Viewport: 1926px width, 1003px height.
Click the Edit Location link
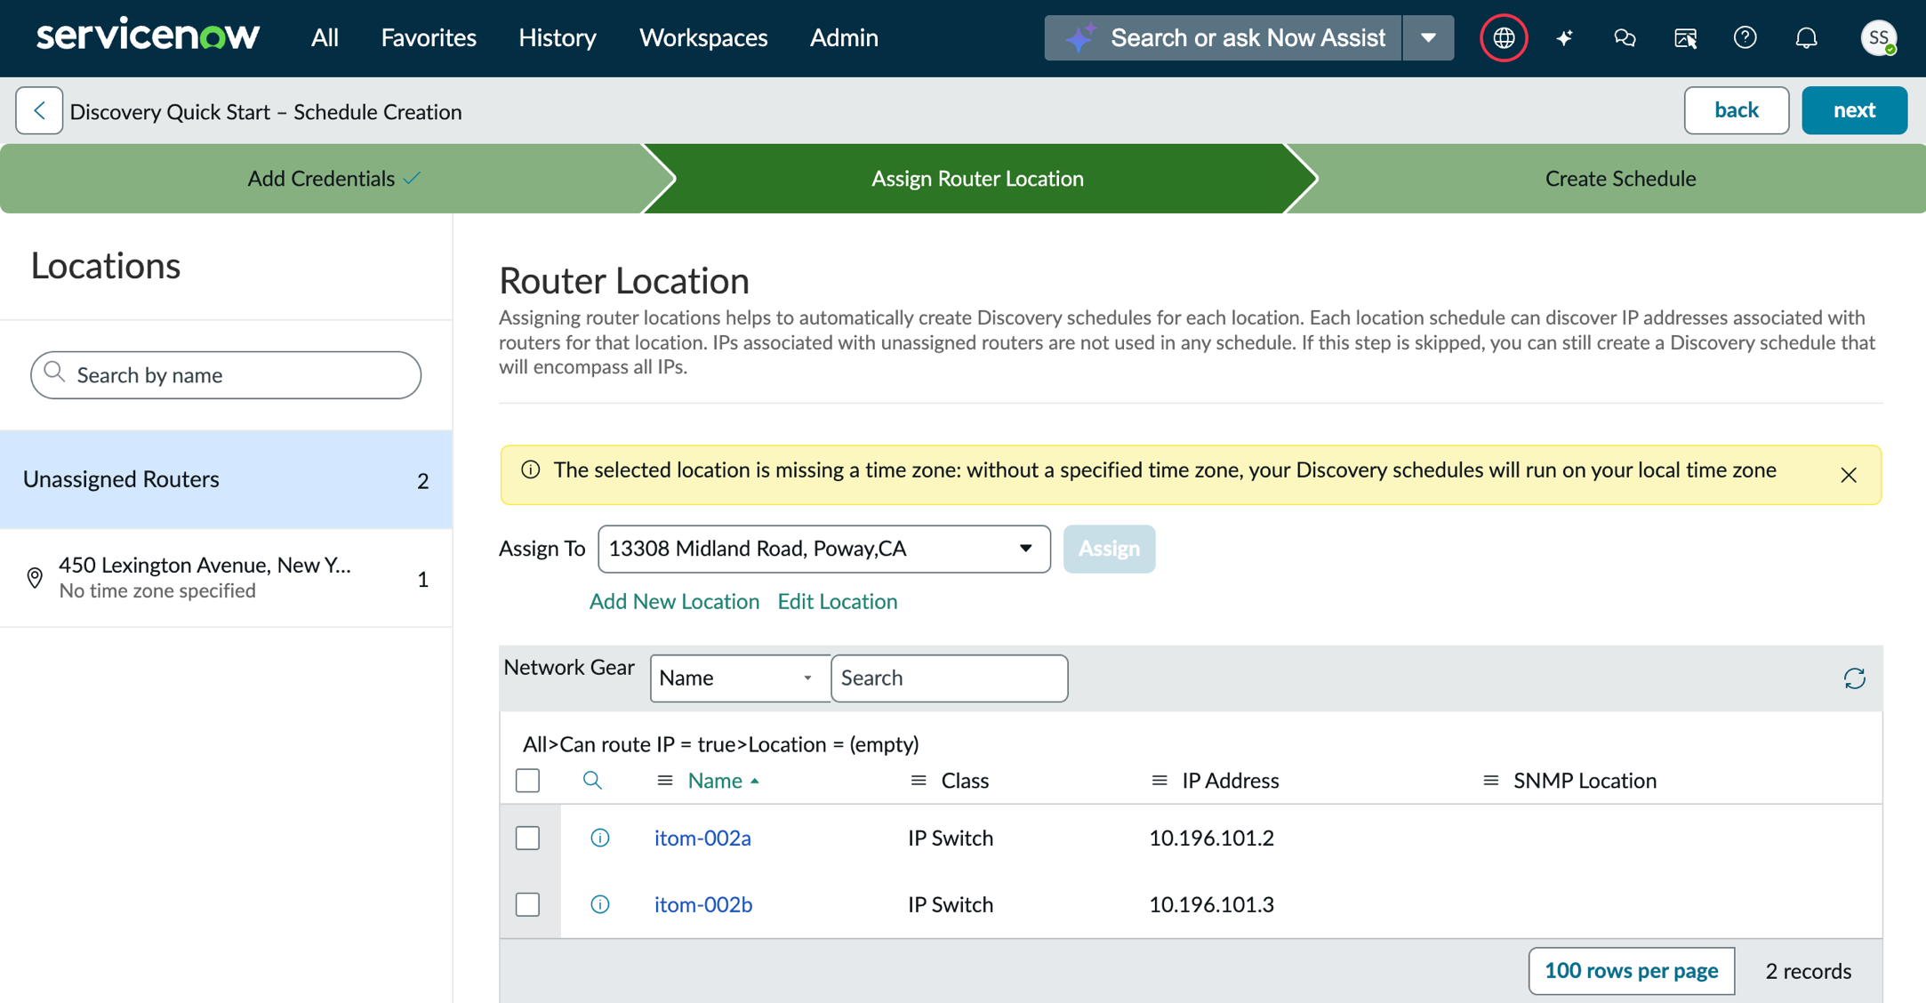coord(837,602)
